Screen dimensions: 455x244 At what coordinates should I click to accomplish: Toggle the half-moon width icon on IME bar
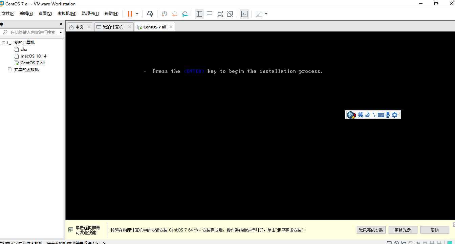pos(367,115)
